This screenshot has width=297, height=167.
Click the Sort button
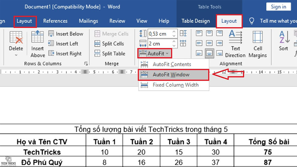tap(284, 41)
